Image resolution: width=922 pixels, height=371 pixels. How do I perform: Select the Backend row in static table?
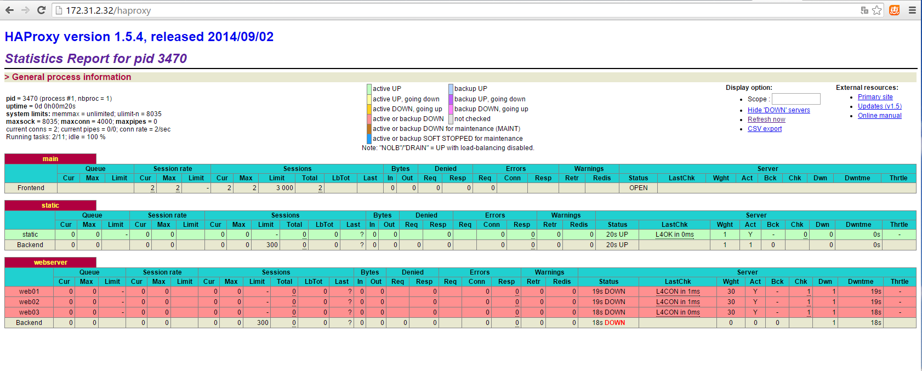point(30,245)
